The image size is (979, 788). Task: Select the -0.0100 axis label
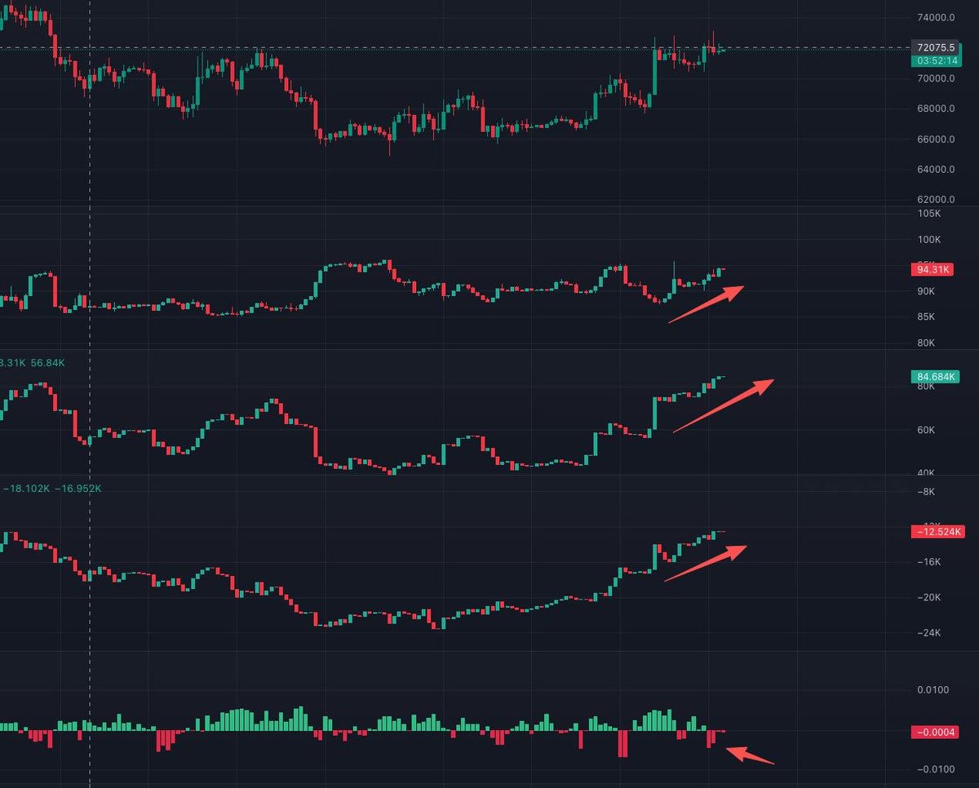click(x=932, y=770)
